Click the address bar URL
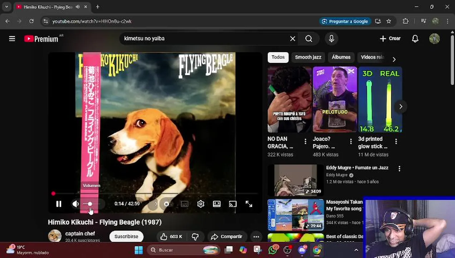This screenshot has height=258, width=455. point(92,21)
